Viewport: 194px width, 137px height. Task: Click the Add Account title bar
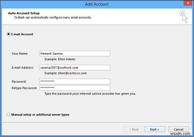(x=97, y=4)
